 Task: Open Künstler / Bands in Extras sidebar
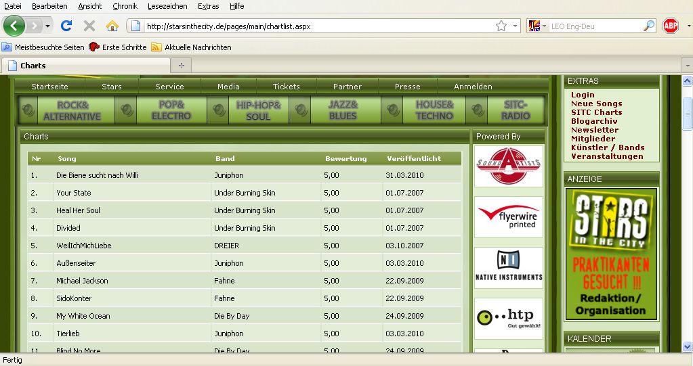[607, 148]
